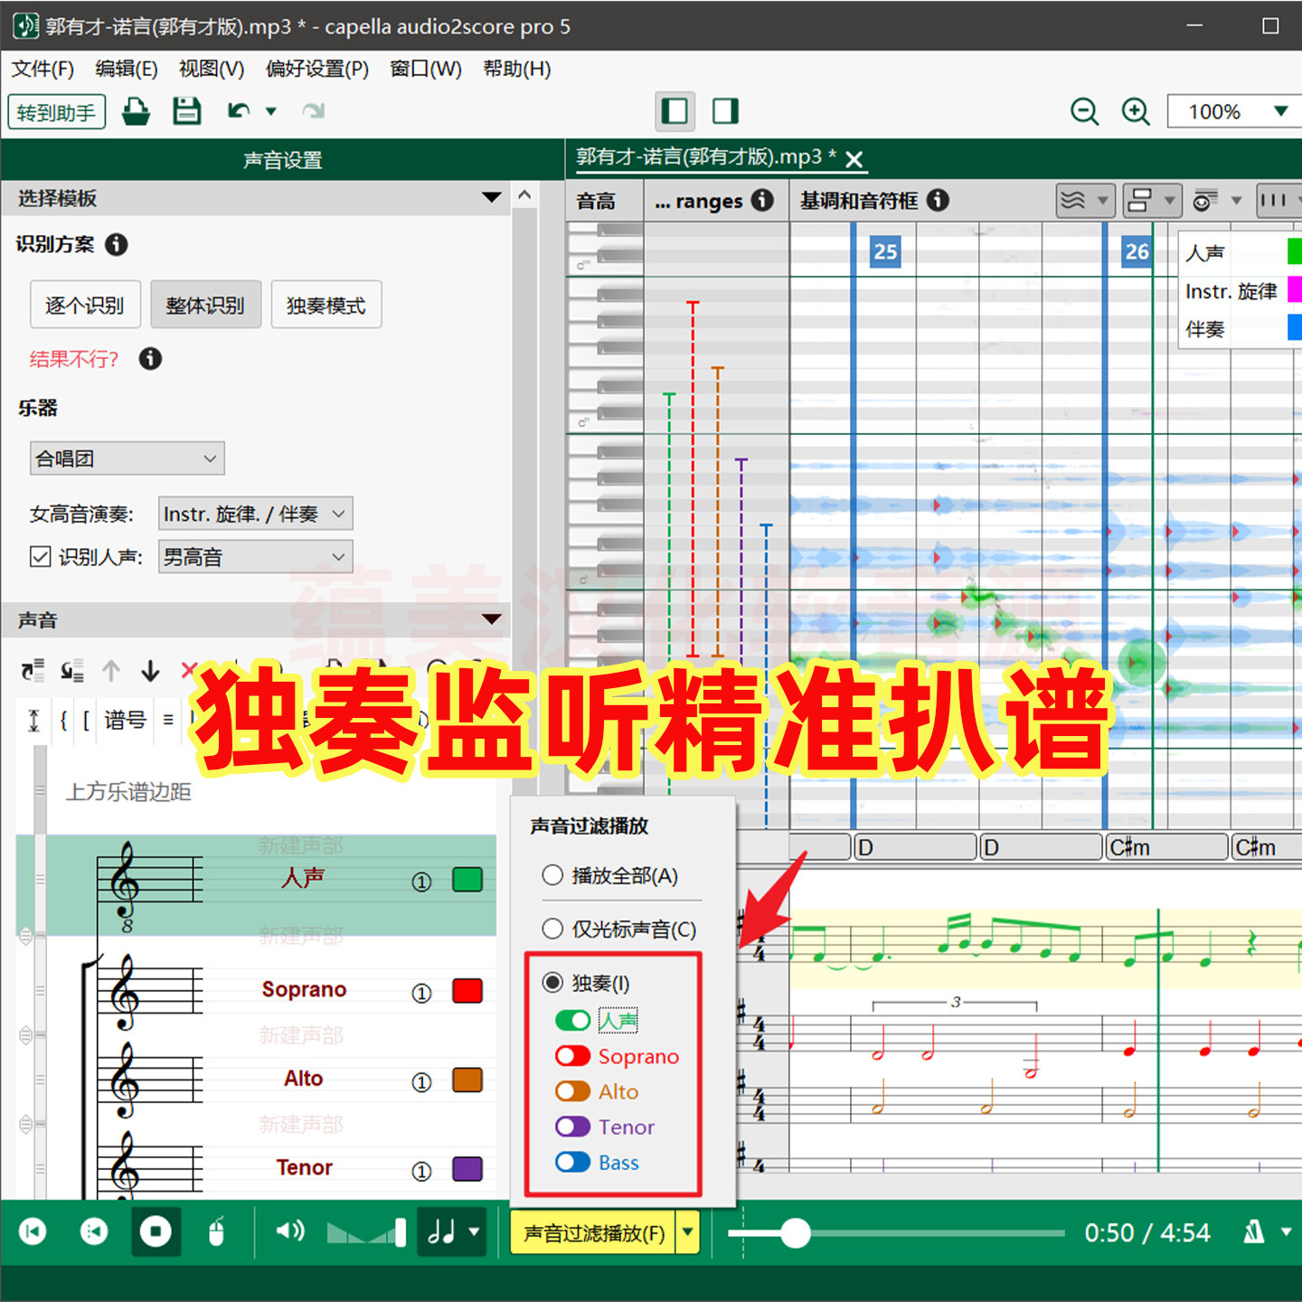Choose the 逐个识别 recognition button

pos(85,305)
